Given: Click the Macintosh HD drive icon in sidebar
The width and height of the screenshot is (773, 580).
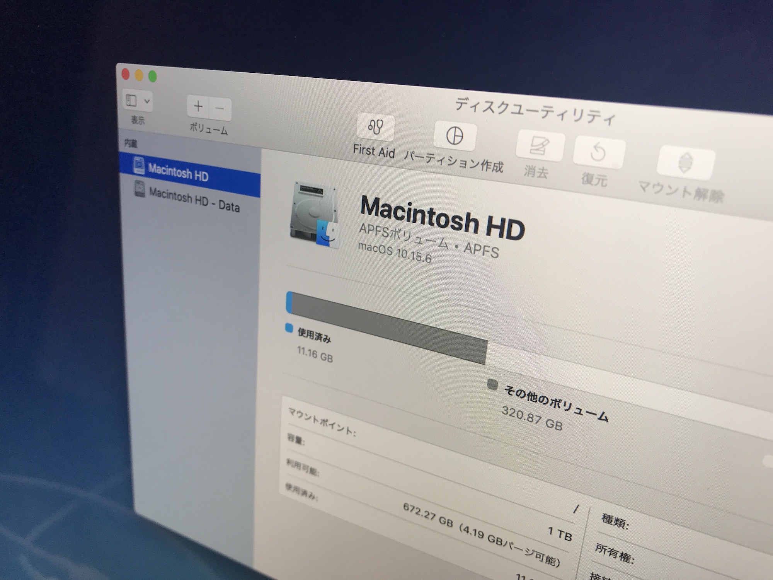Looking at the screenshot, I should click(x=139, y=165).
